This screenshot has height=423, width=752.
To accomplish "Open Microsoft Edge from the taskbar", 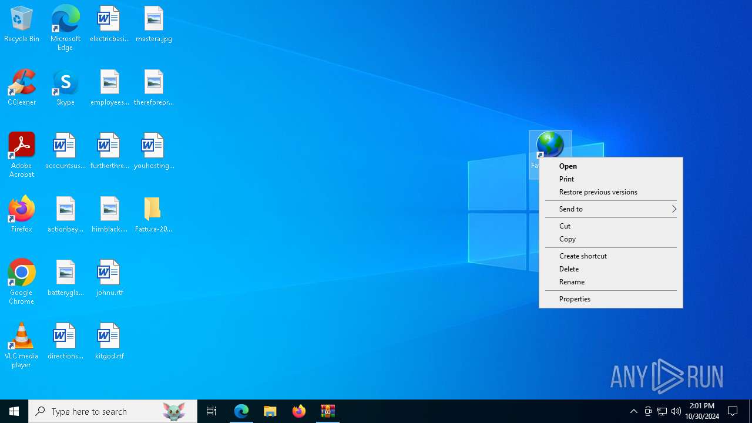I will tap(241, 411).
